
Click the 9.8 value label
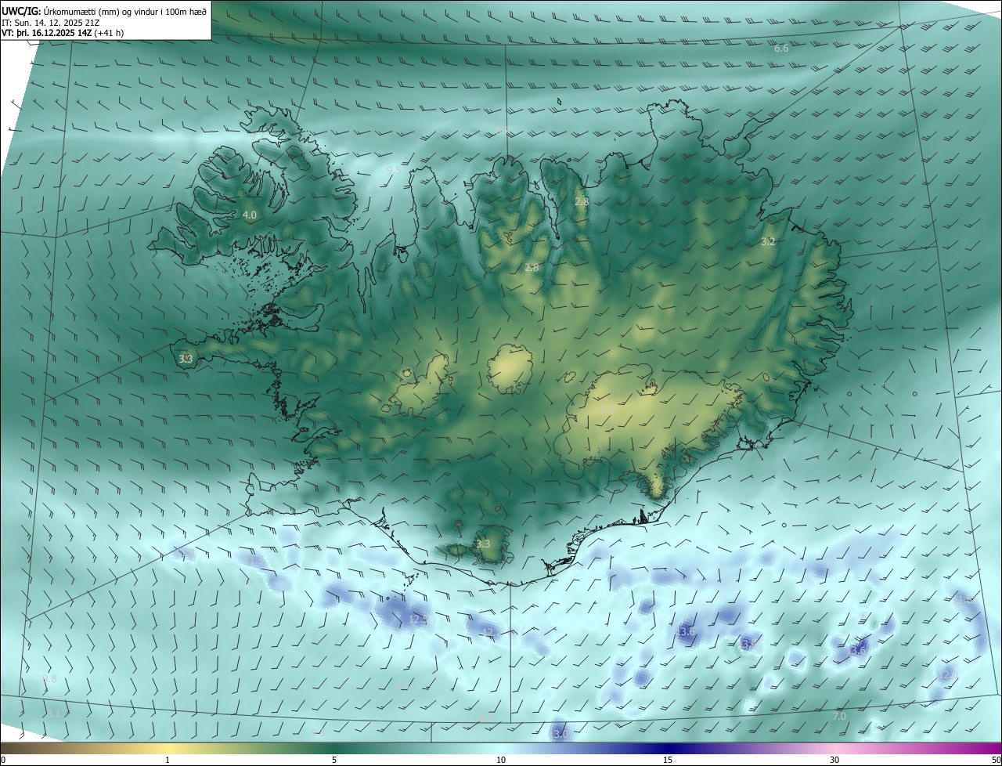click(49, 678)
